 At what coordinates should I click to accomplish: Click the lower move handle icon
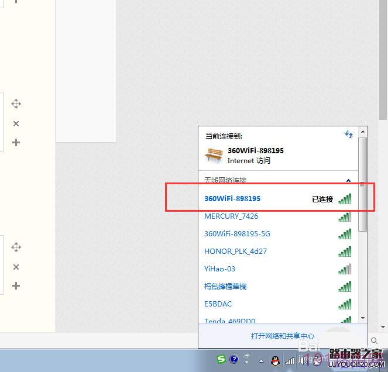coord(16,247)
